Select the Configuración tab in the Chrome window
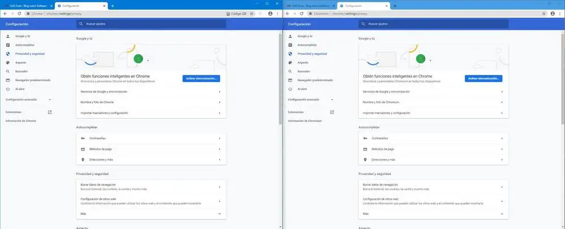565x229 pixels. click(81, 6)
